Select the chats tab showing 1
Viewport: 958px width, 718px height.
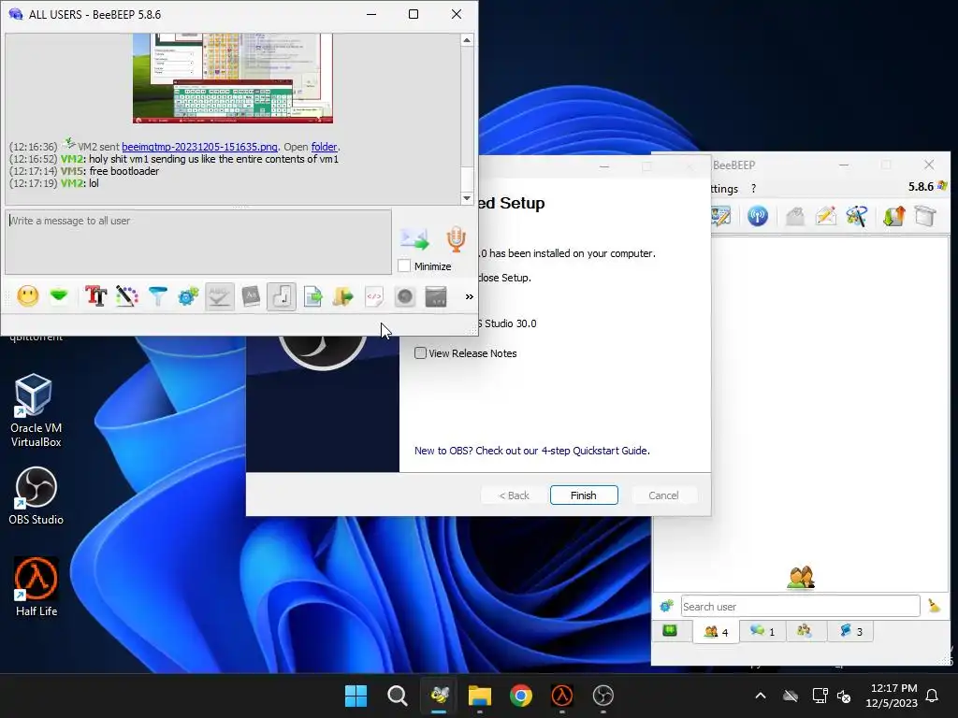(x=762, y=631)
